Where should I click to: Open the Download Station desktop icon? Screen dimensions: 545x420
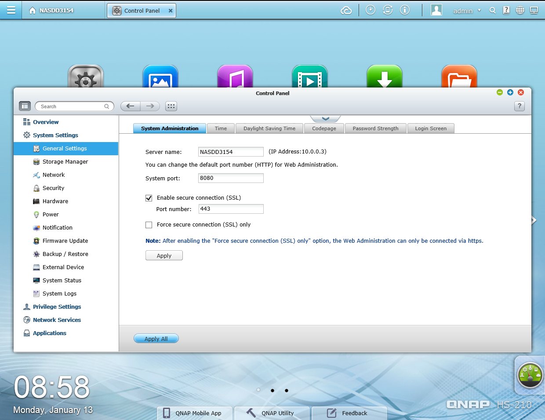(x=385, y=77)
